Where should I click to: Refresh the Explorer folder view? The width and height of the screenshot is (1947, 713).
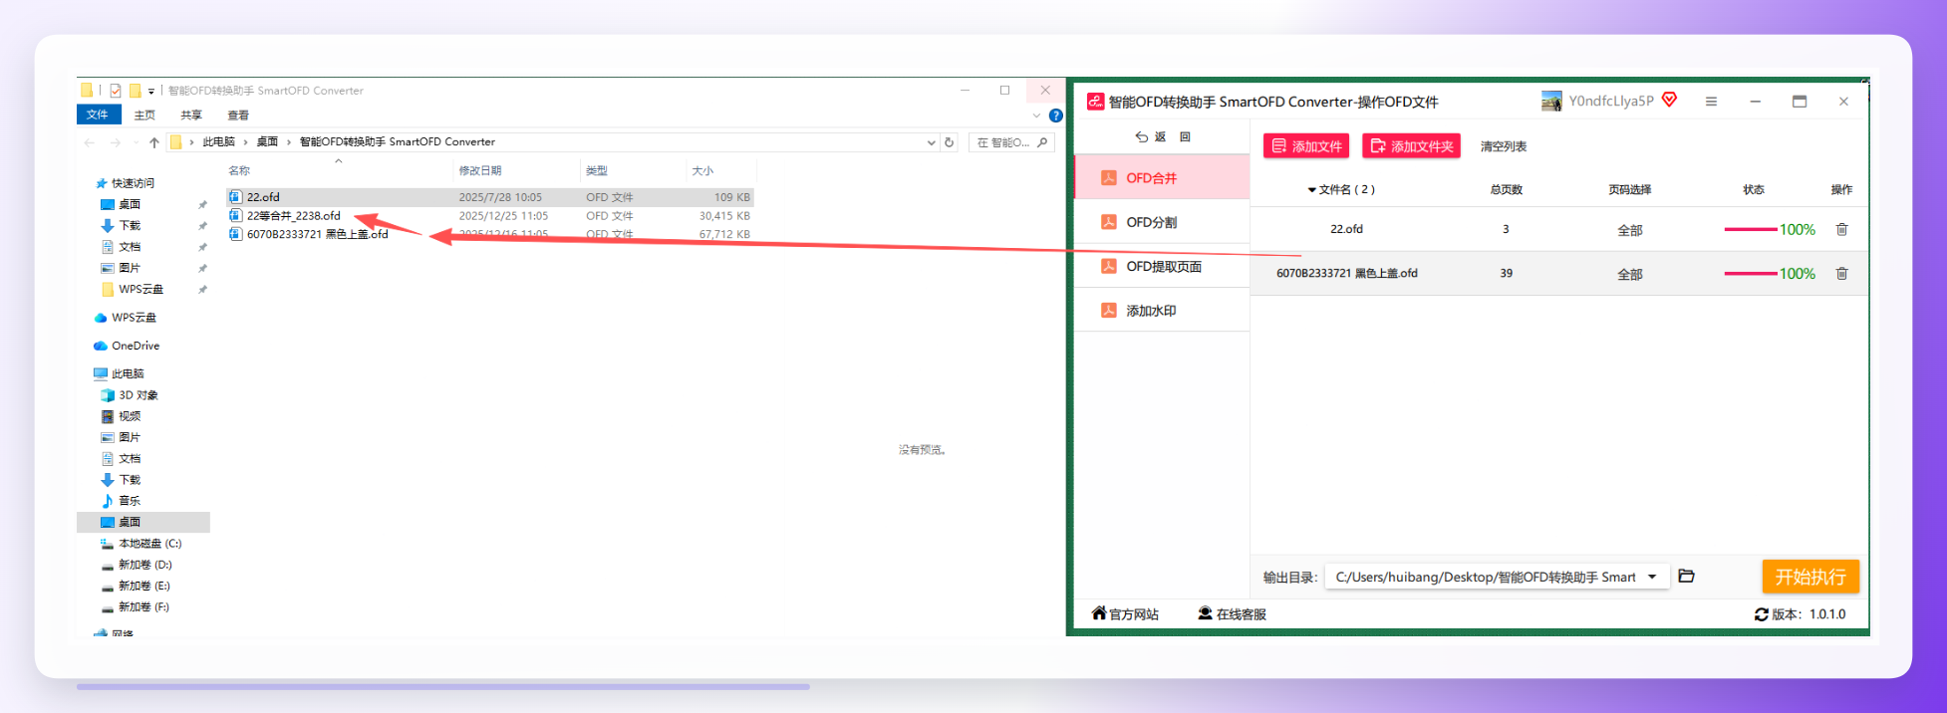click(950, 142)
